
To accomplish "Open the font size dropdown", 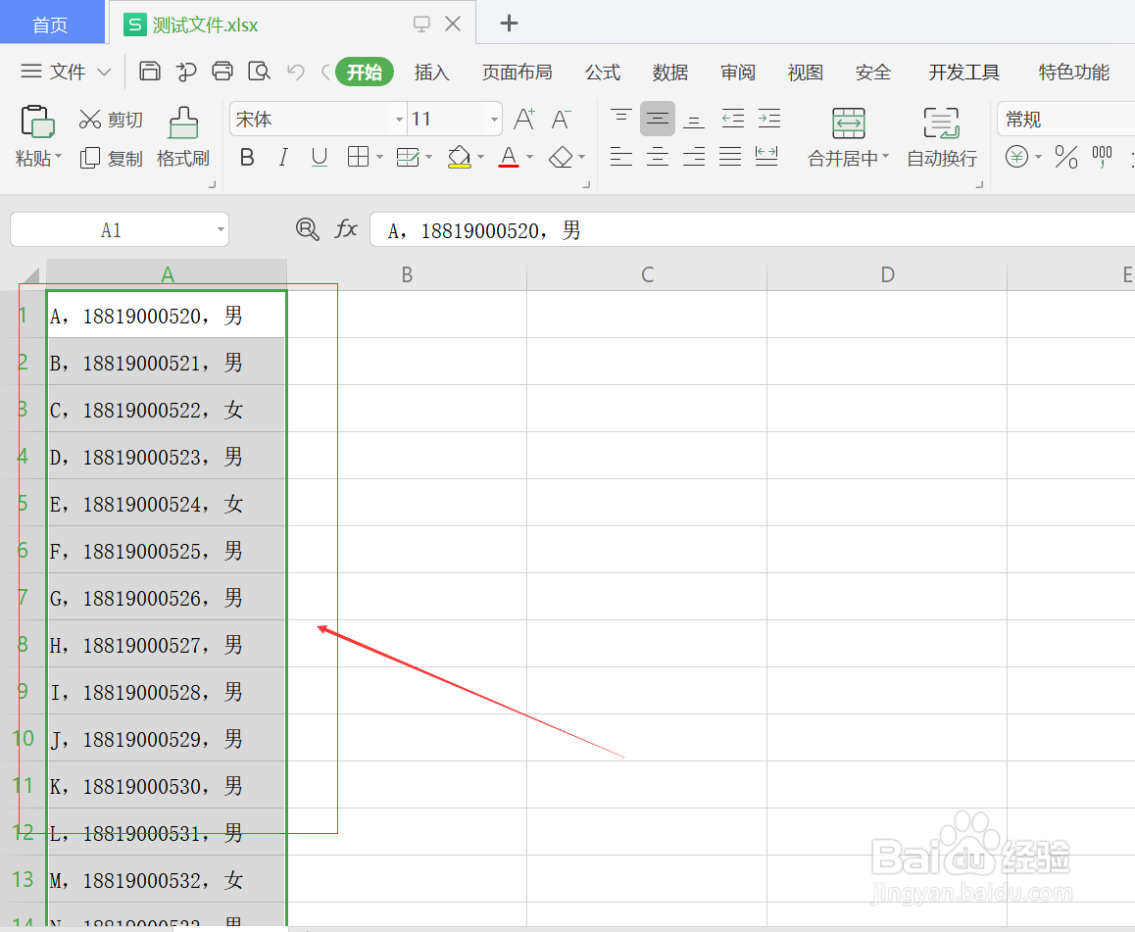I will pos(494,120).
